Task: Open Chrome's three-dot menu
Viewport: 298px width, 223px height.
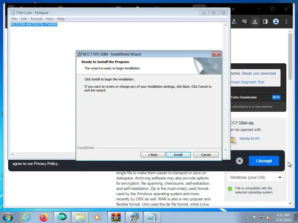Action: coord(286,21)
